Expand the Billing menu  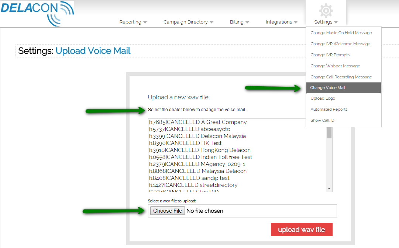pos(239,22)
